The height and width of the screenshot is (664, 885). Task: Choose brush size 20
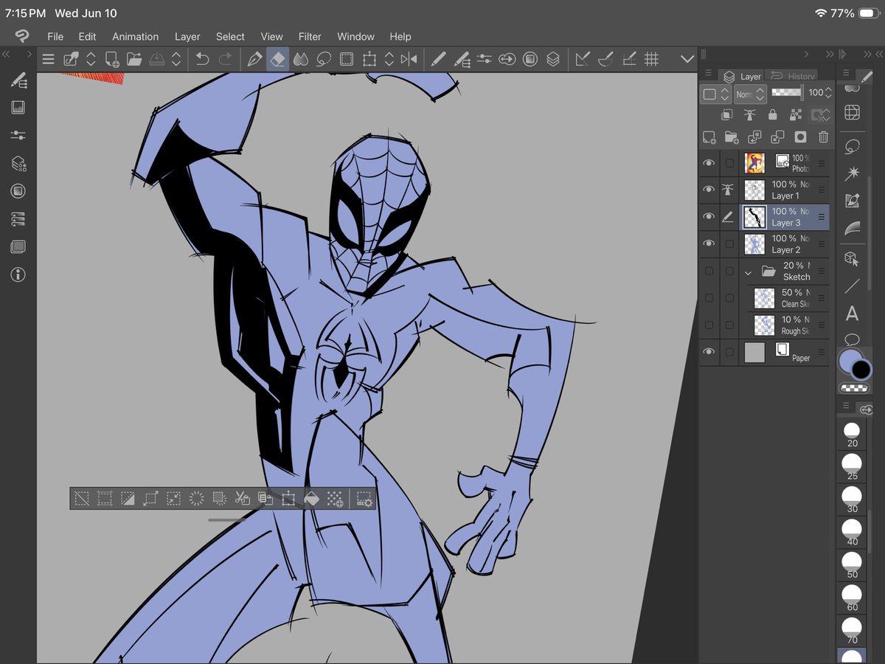coord(852,435)
